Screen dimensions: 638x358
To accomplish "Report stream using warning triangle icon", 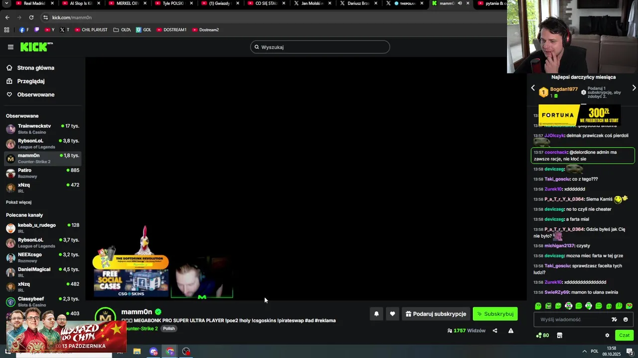I will pyautogui.click(x=511, y=331).
